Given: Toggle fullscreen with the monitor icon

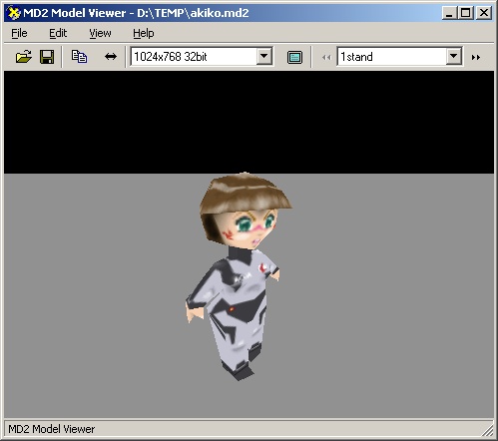Looking at the screenshot, I should tap(294, 57).
